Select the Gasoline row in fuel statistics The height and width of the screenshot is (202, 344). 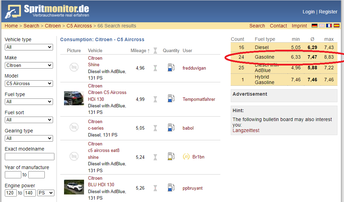[284, 57]
